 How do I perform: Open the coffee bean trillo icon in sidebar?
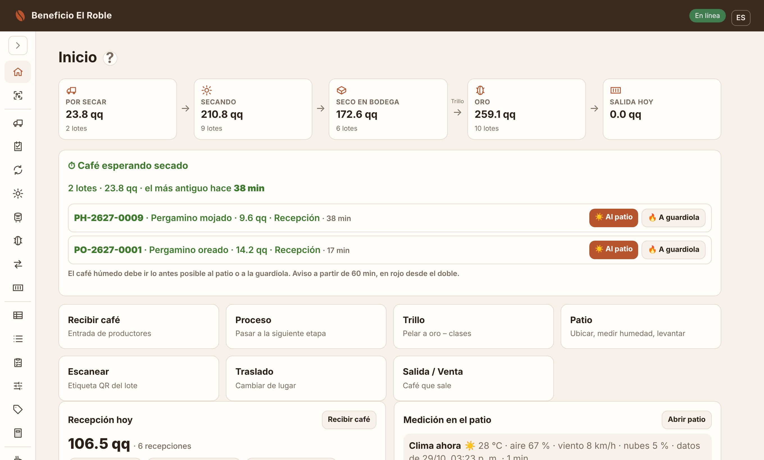coord(18,241)
